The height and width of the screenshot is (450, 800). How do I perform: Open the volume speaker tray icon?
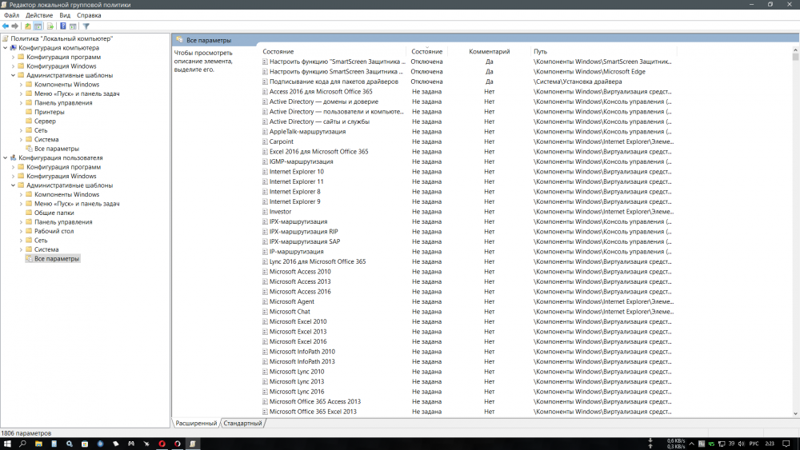point(741,444)
